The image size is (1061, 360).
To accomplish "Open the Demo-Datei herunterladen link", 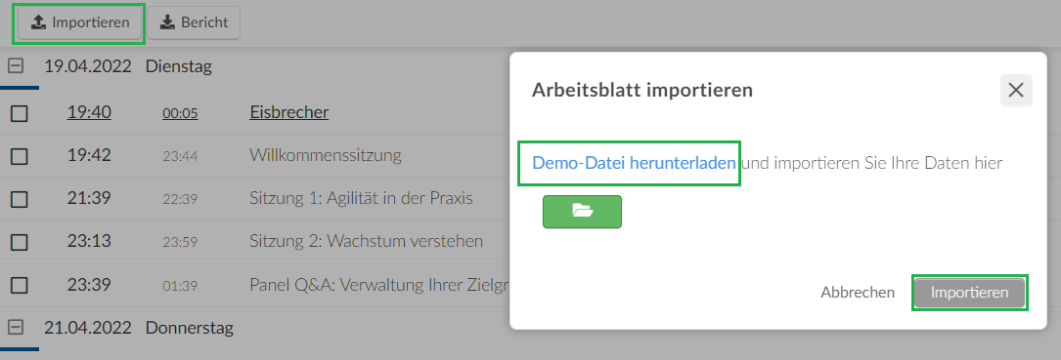I will (x=634, y=163).
